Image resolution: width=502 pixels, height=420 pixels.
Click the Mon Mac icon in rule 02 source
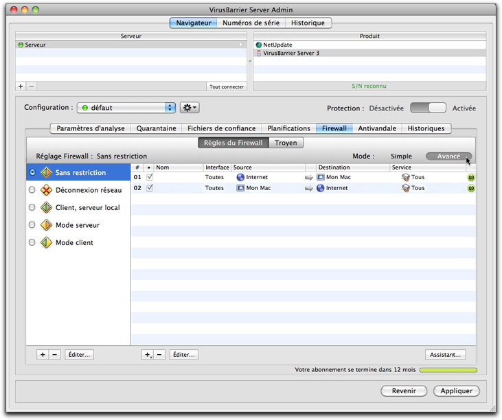pyautogui.click(x=240, y=188)
